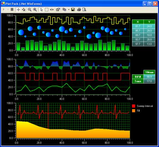Pause the live plot tracking

click(12, 10)
